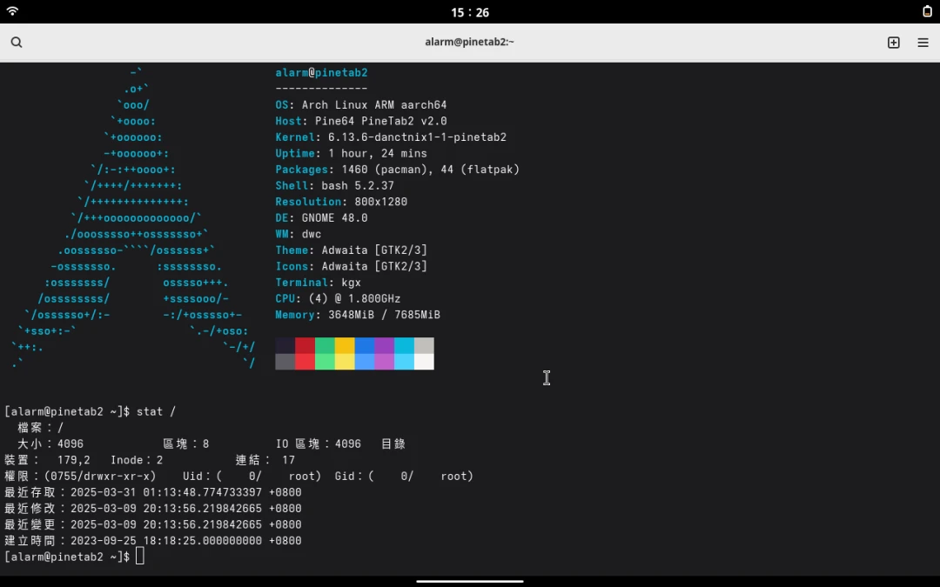Click the alarm@pinetab2:~ window title
The image size is (940, 587).
469,42
